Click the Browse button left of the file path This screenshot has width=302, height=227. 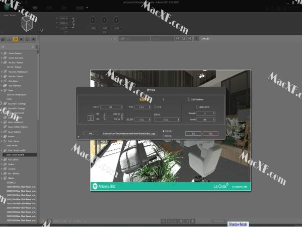coord(91,133)
